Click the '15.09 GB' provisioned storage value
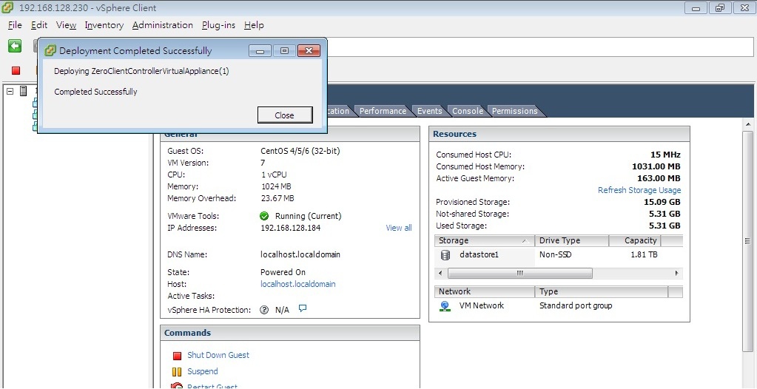Screen dimensions: 757x389 tap(662, 202)
